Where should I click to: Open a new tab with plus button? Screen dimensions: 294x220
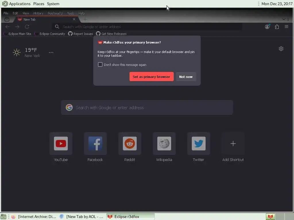[x=85, y=19]
